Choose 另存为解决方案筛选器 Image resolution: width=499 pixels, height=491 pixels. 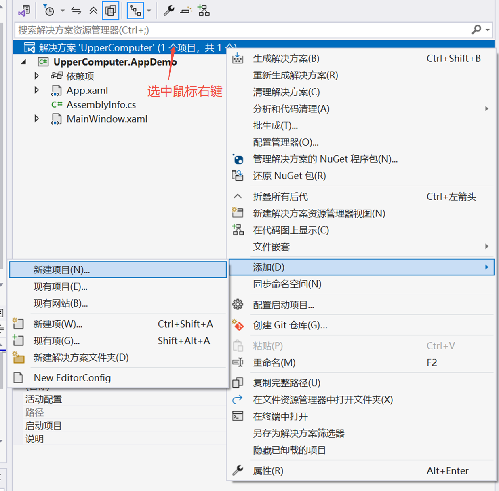(x=362, y=434)
